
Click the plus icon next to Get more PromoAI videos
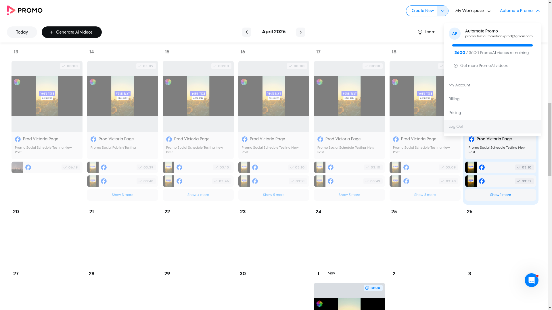pyautogui.click(x=456, y=65)
